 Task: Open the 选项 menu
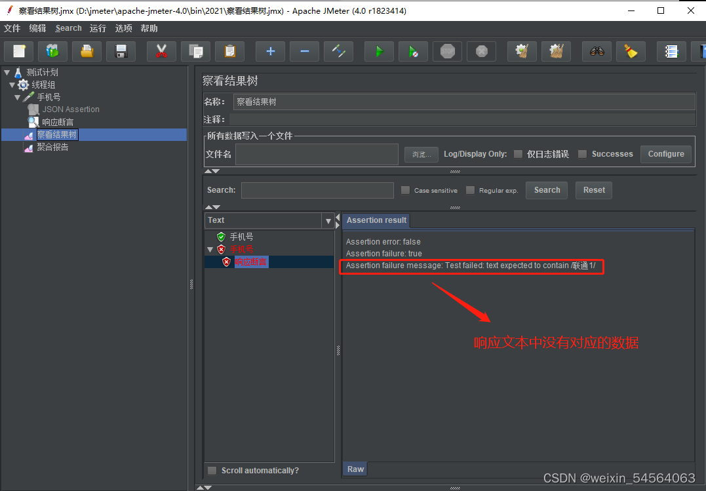[x=123, y=28]
